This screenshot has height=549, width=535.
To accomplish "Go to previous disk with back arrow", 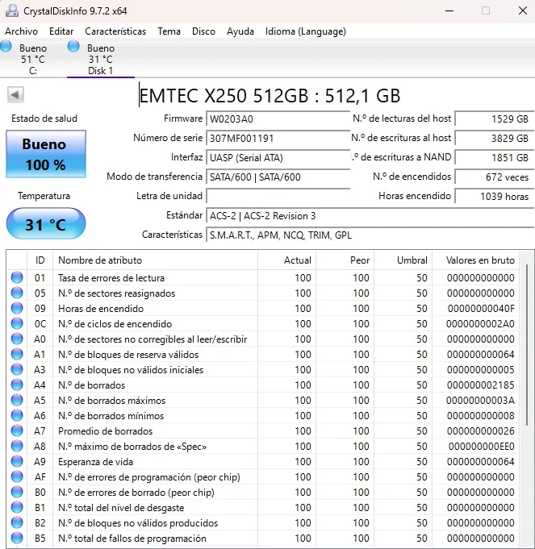I will 15,94.
